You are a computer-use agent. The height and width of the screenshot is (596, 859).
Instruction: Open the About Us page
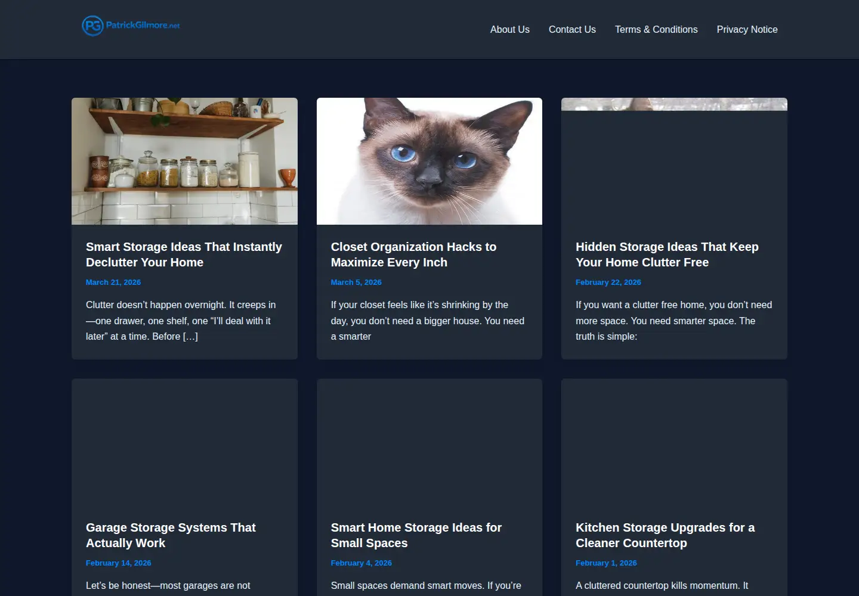pos(509,29)
